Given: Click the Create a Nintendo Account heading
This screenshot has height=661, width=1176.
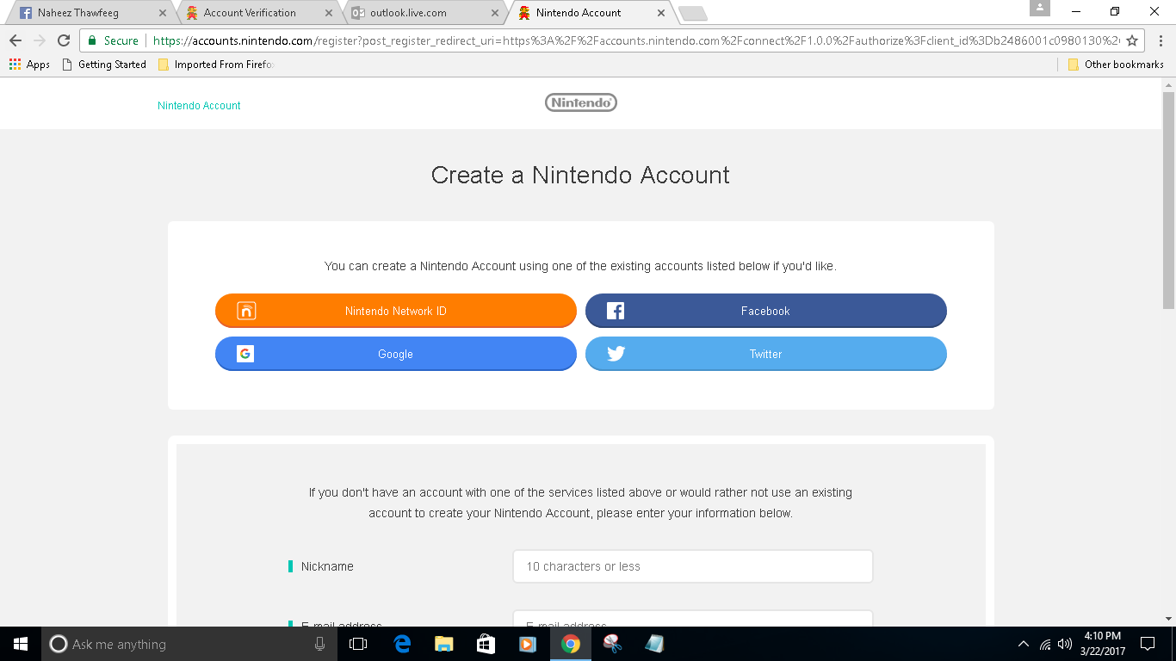Looking at the screenshot, I should pyautogui.click(x=580, y=175).
